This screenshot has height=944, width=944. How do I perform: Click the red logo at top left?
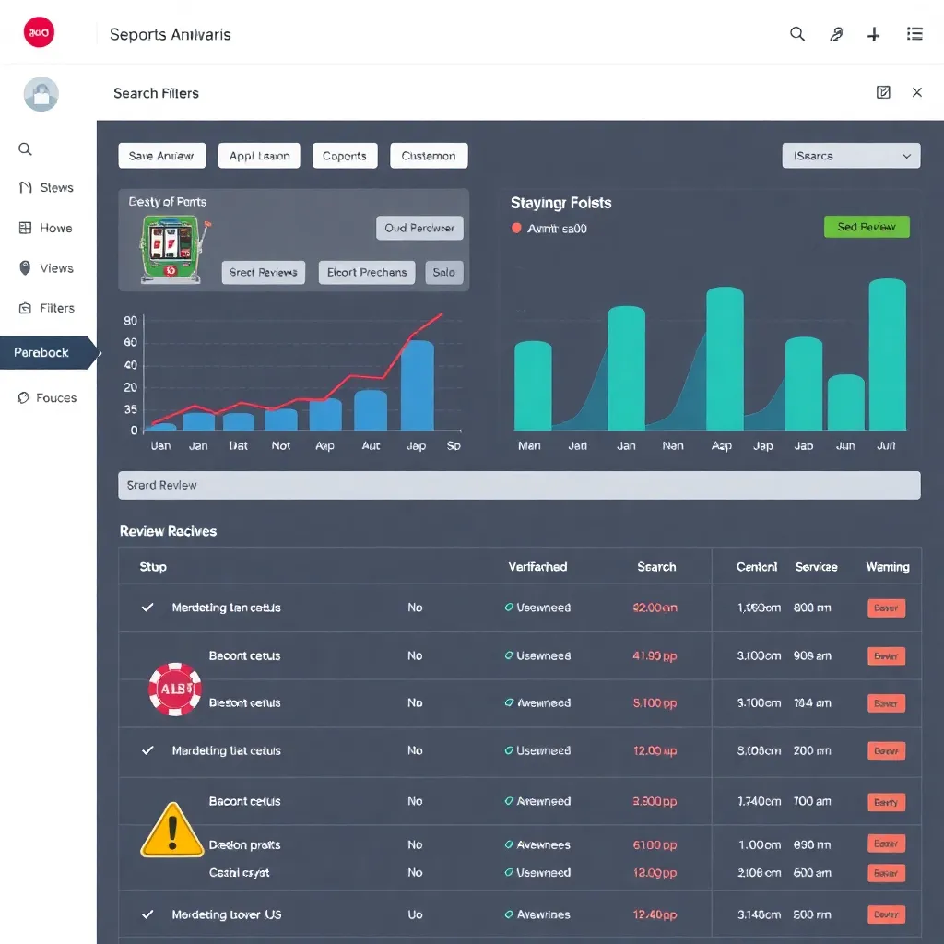tap(39, 33)
